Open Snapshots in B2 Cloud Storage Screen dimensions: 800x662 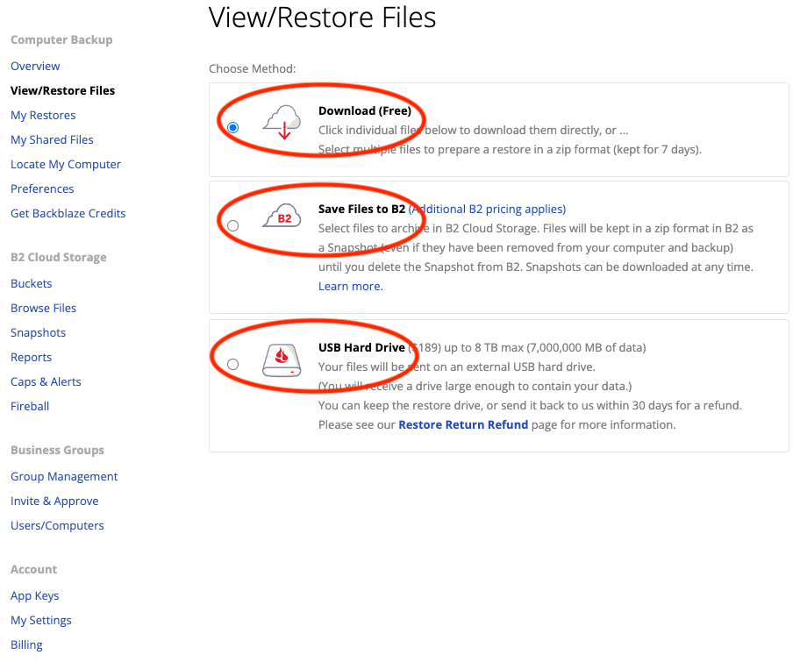39,332
